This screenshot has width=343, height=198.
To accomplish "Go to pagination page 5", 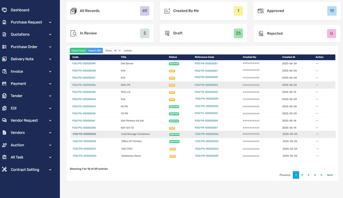I will pos(321,175).
